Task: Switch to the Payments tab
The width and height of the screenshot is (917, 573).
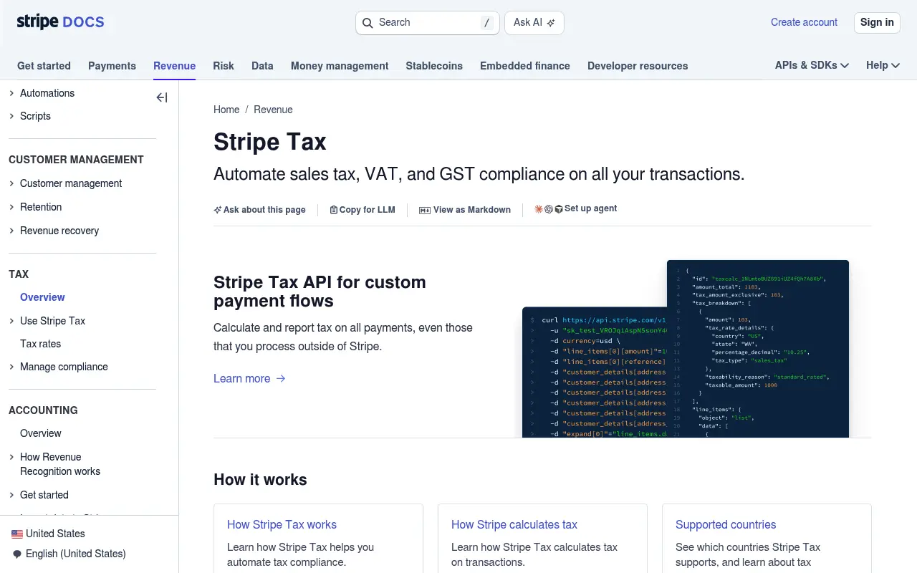Action: tap(112, 66)
